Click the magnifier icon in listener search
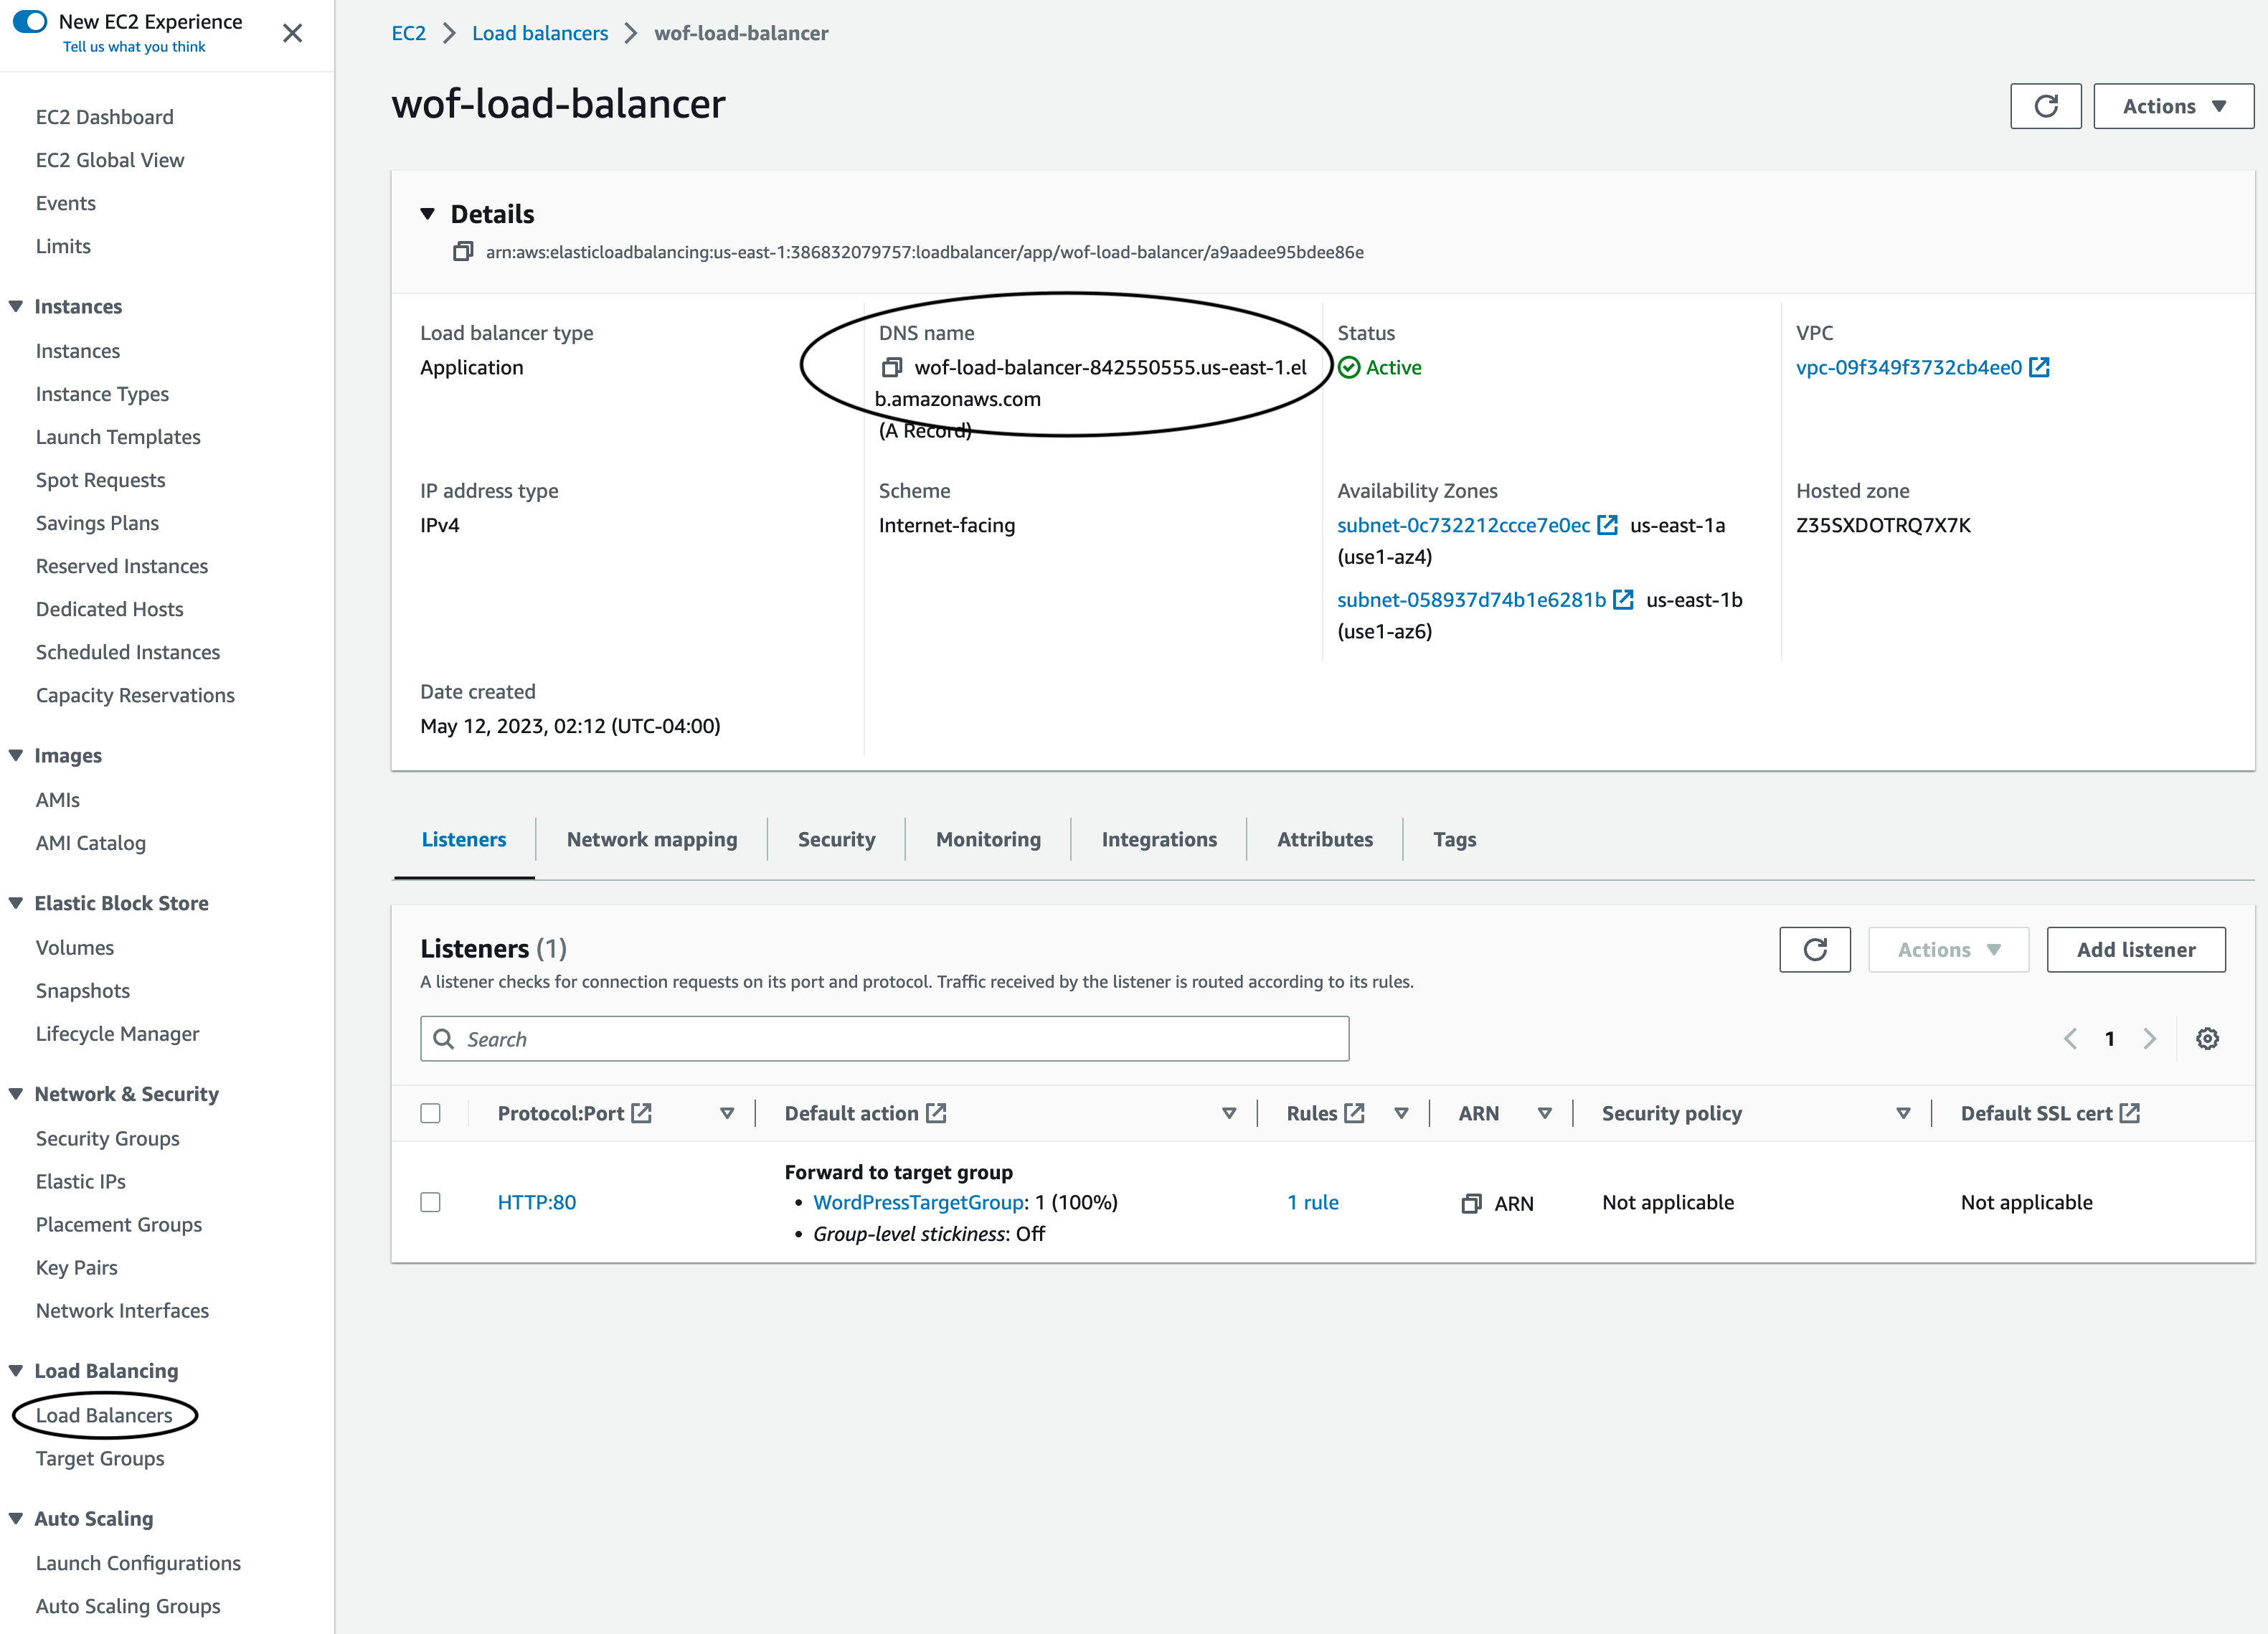This screenshot has width=2268, height=1634. point(443,1039)
